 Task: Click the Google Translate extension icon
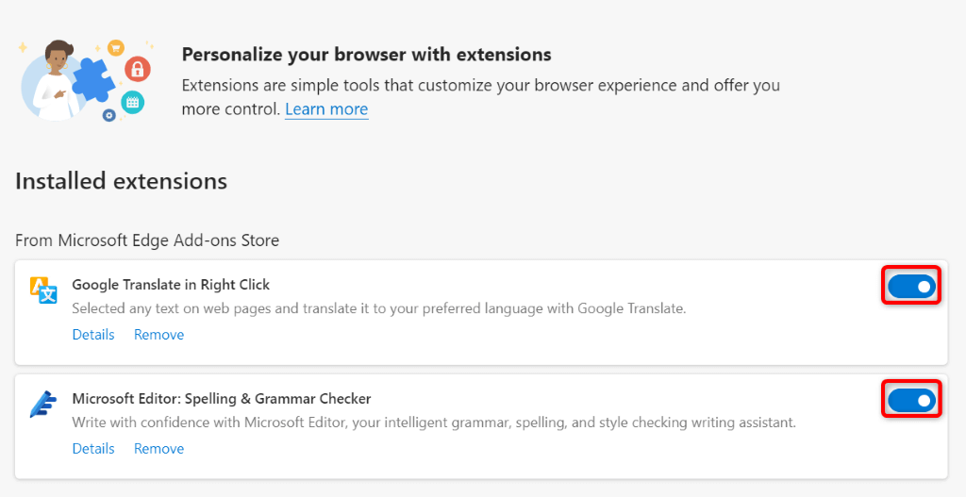tap(43, 290)
